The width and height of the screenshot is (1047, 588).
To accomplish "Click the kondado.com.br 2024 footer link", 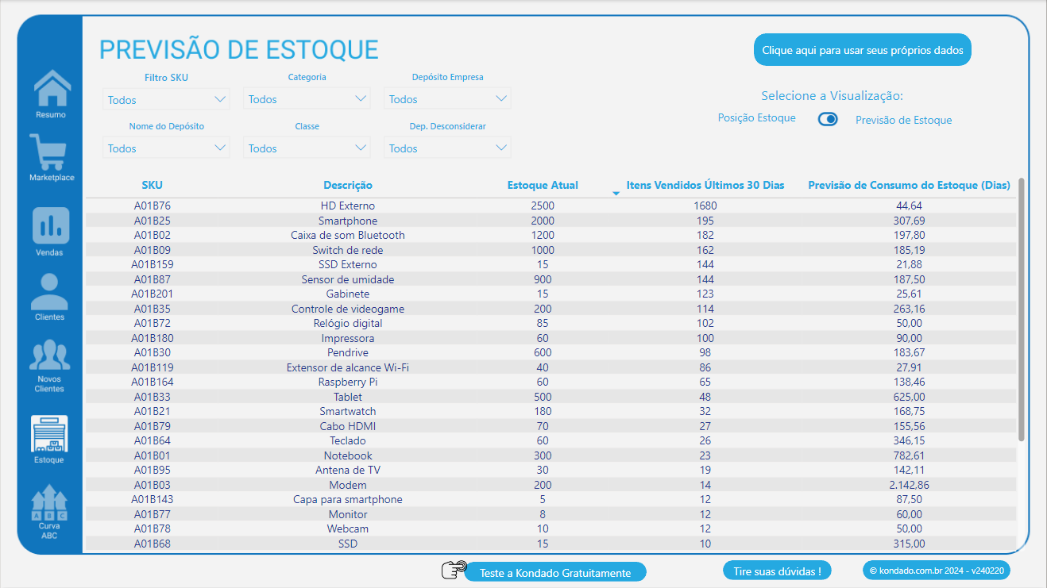I will [936, 570].
